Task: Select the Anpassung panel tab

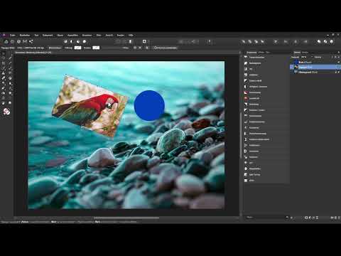Action: coord(251,53)
